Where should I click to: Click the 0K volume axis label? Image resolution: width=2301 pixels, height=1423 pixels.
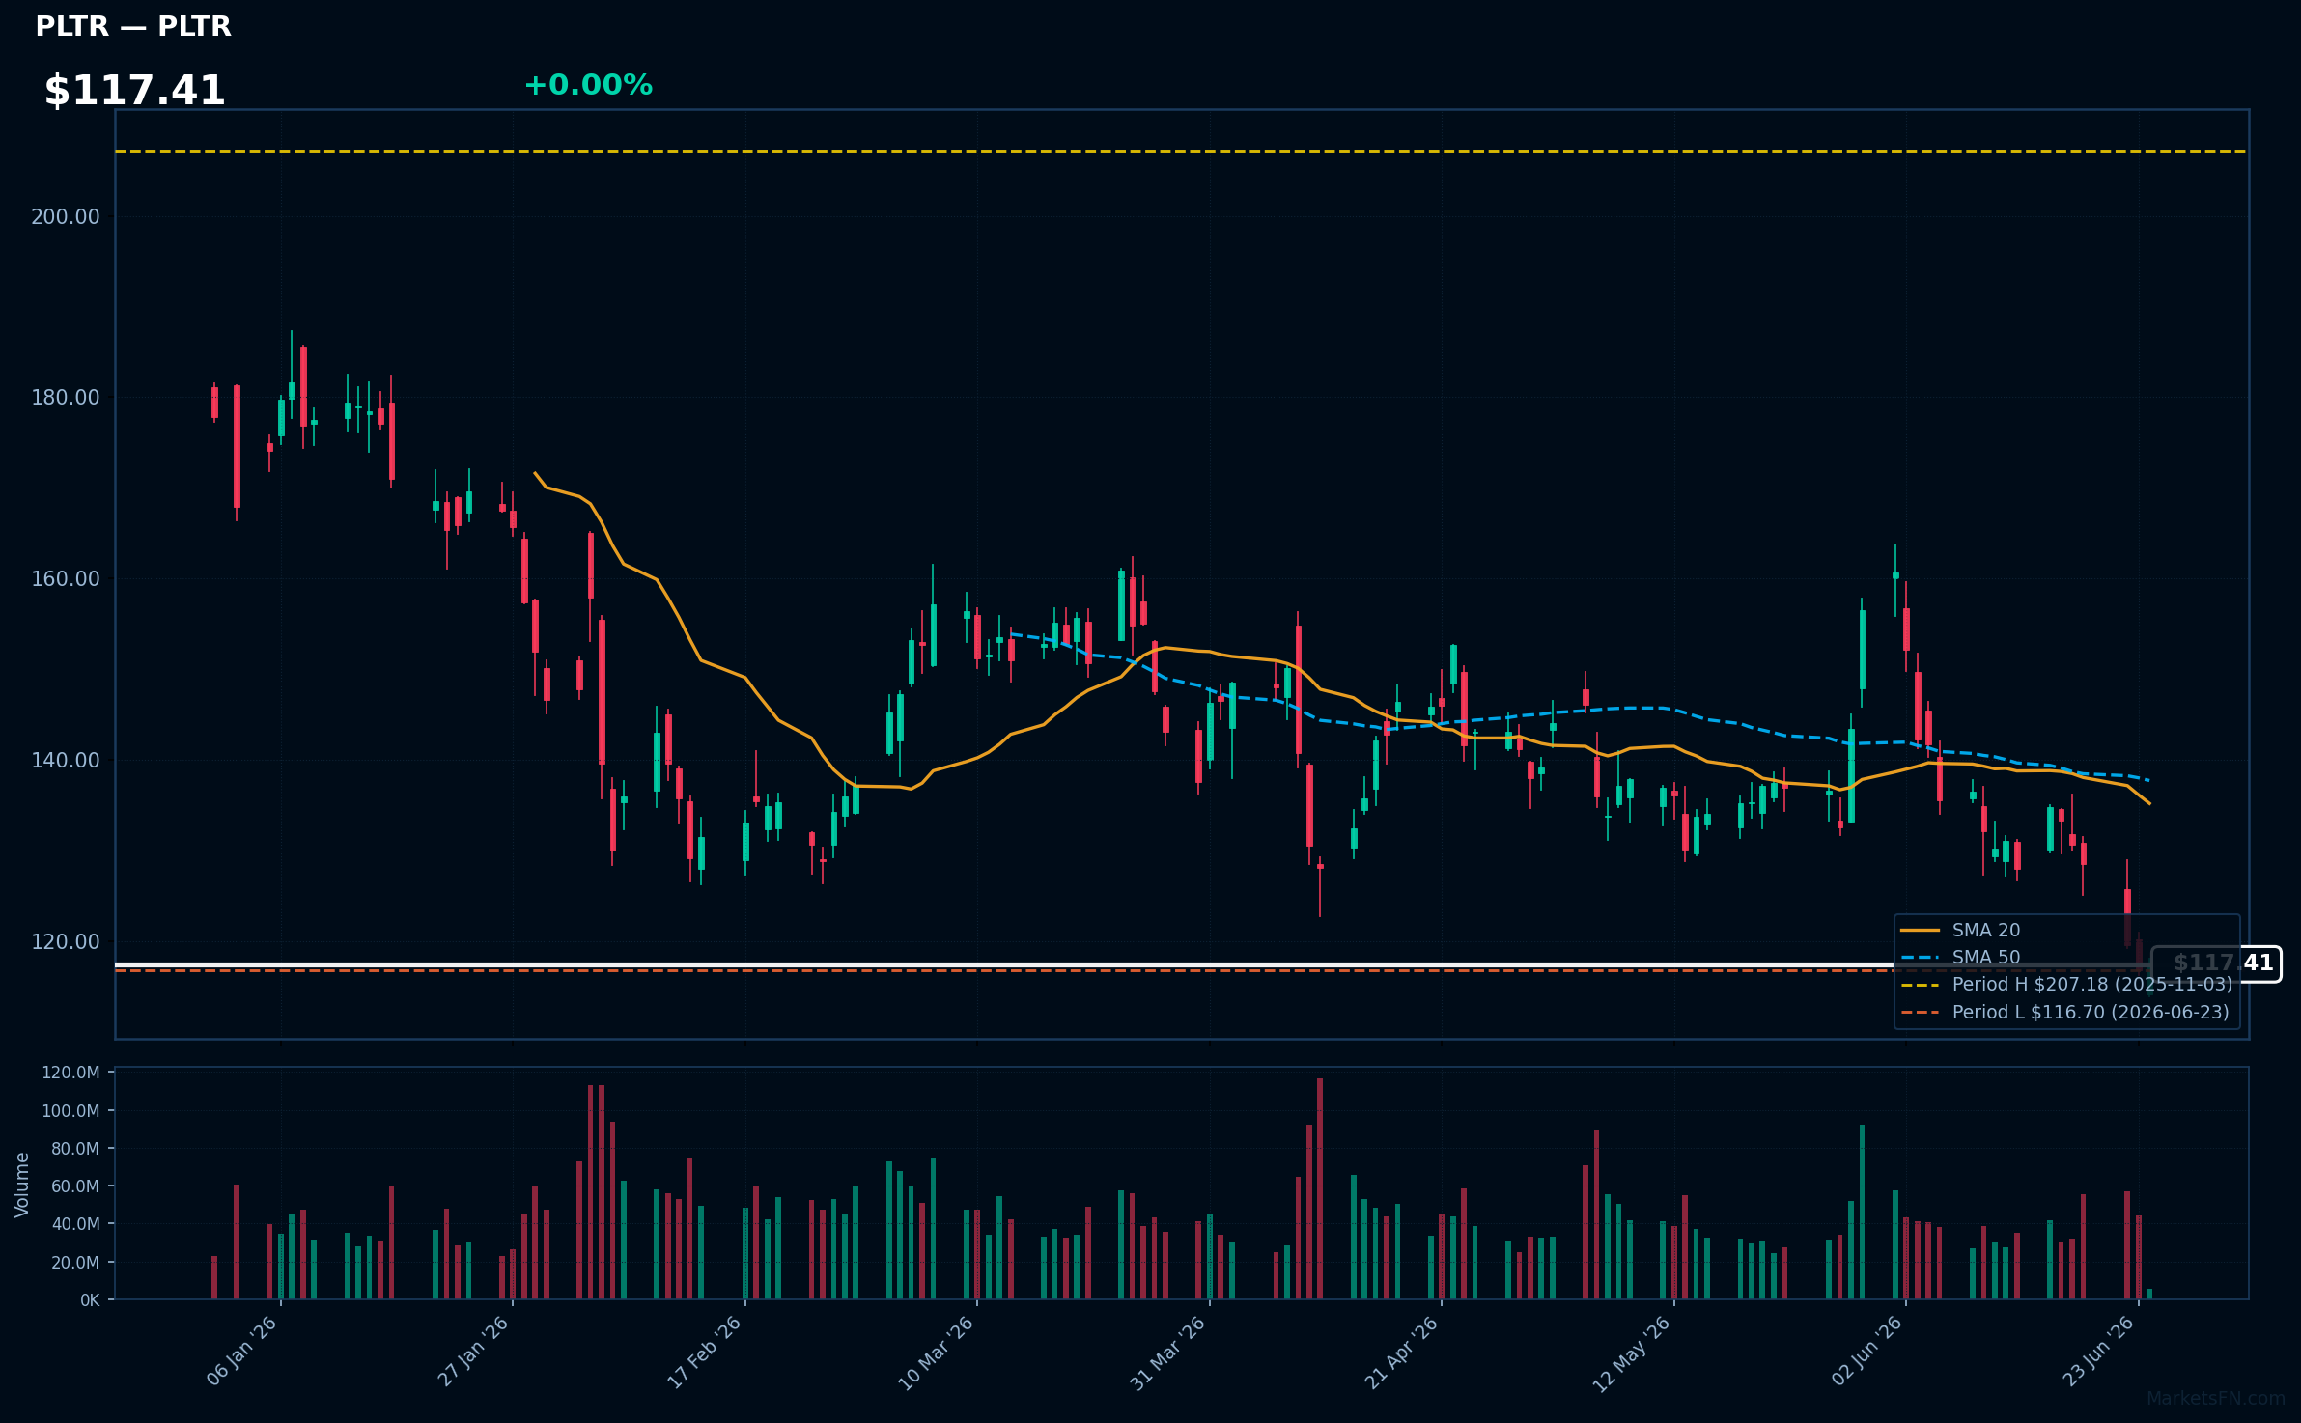[90, 1299]
